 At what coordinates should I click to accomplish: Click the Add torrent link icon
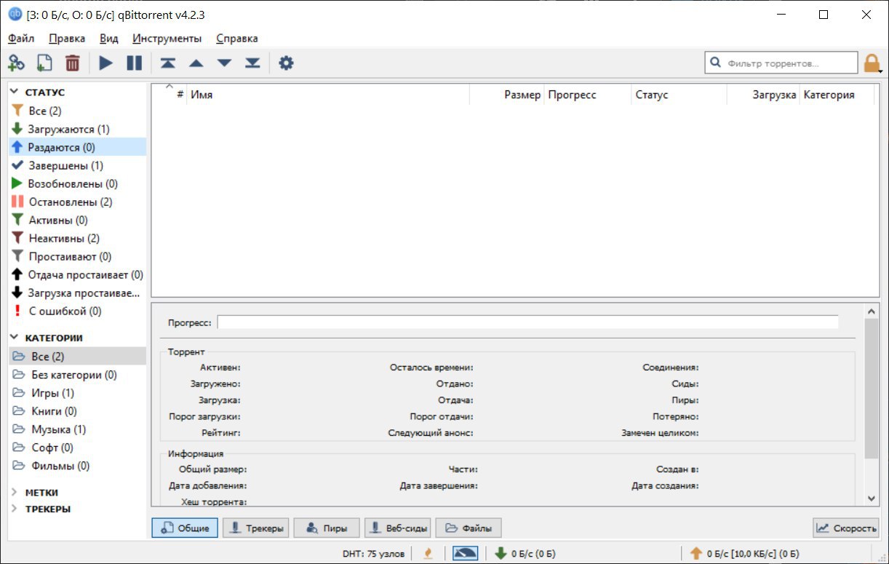click(16, 63)
